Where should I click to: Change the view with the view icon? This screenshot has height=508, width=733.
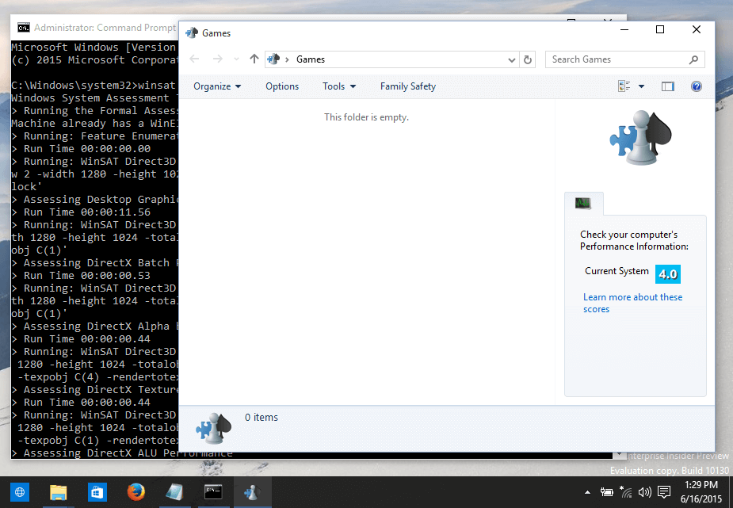tap(624, 86)
